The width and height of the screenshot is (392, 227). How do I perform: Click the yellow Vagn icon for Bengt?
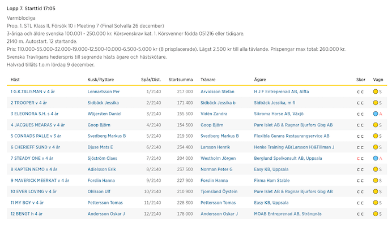click(x=375, y=214)
